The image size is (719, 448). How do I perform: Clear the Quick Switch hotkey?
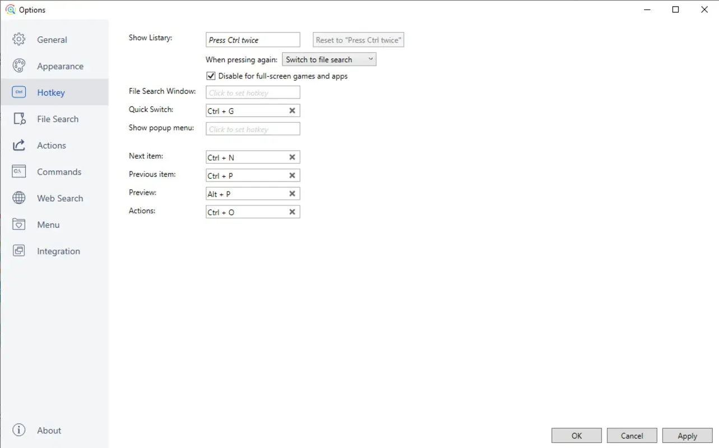292,110
